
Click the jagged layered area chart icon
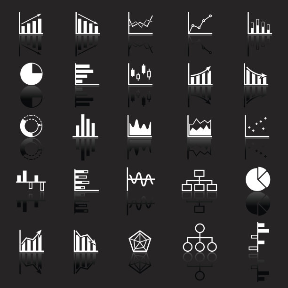coord(199,127)
